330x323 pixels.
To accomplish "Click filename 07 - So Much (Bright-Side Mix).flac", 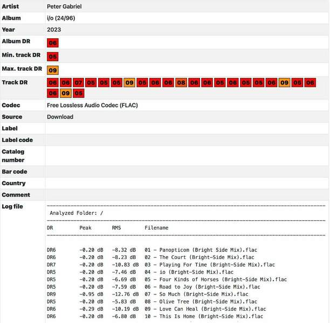I will [196, 294].
